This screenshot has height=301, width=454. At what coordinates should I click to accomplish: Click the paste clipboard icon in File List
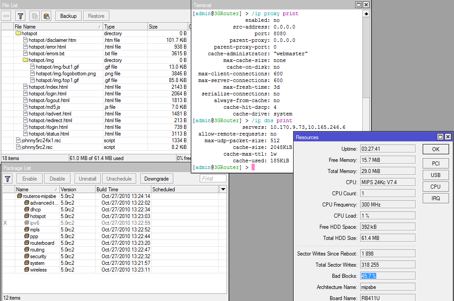pos(46,16)
